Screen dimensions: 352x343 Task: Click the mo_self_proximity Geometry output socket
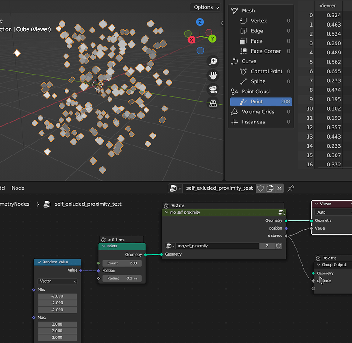(286, 221)
